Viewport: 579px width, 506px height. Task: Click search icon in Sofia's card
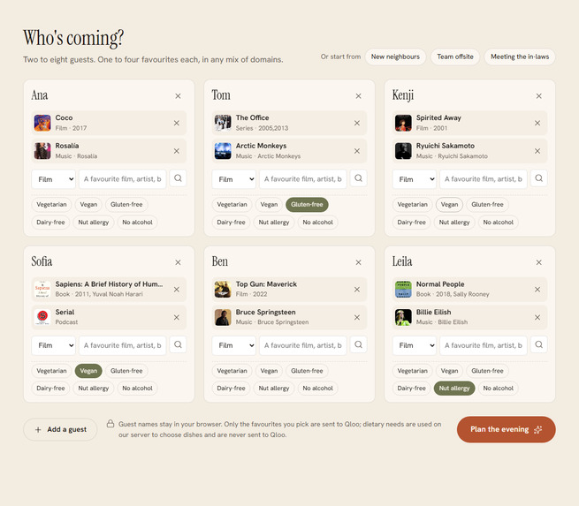tap(178, 344)
